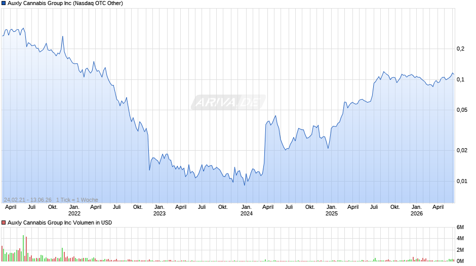Screen dimensions: 476x266
Task: Click the 0,05 price axis label
Action: coord(462,110)
